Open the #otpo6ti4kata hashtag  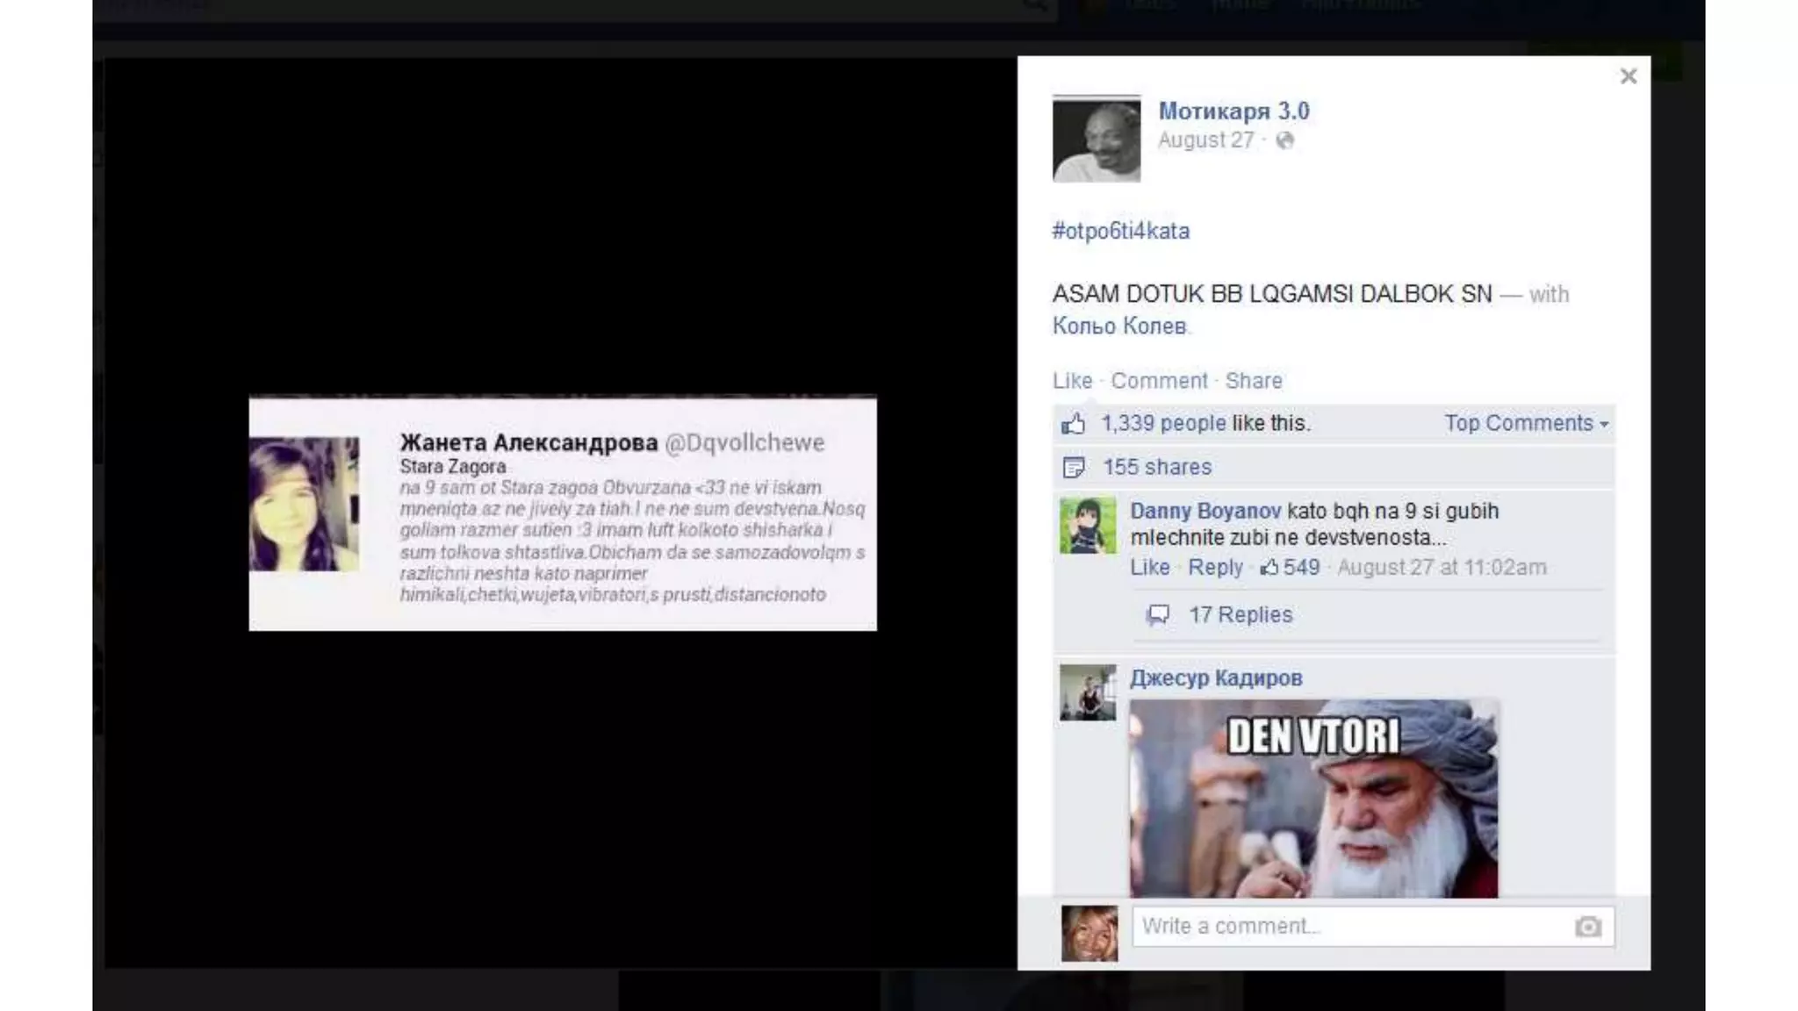click(x=1120, y=231)
